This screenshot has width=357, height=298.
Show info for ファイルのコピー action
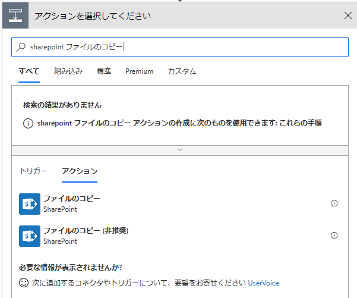point(334,203)
